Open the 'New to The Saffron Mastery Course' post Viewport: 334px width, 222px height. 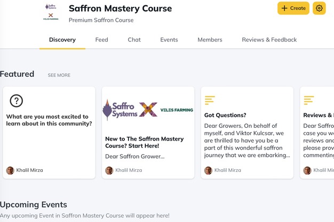point(144,142)
